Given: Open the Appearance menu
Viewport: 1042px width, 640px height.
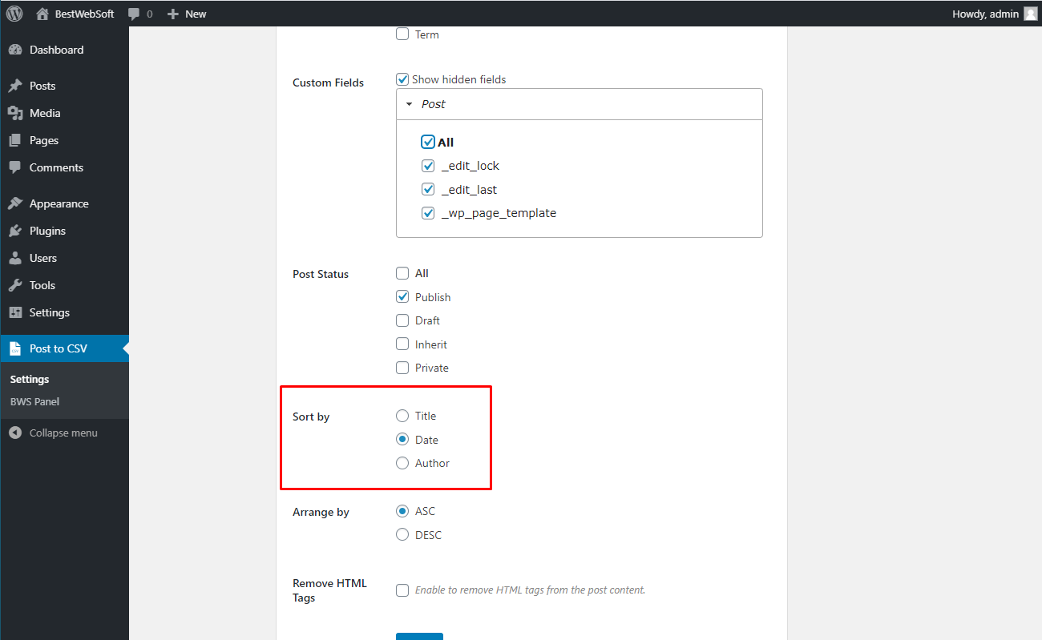Looking at the screenshot, I should click(64, 203).
